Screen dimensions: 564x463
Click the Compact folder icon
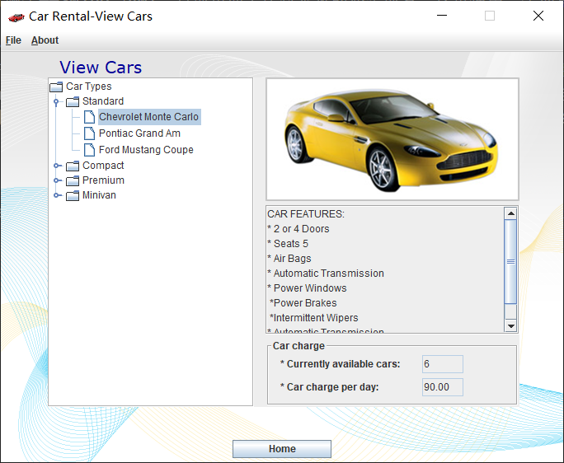(73, 166)
